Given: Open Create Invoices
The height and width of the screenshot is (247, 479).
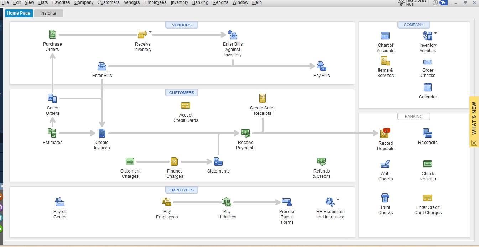Looking at the screenshot, I should [102, 133].
